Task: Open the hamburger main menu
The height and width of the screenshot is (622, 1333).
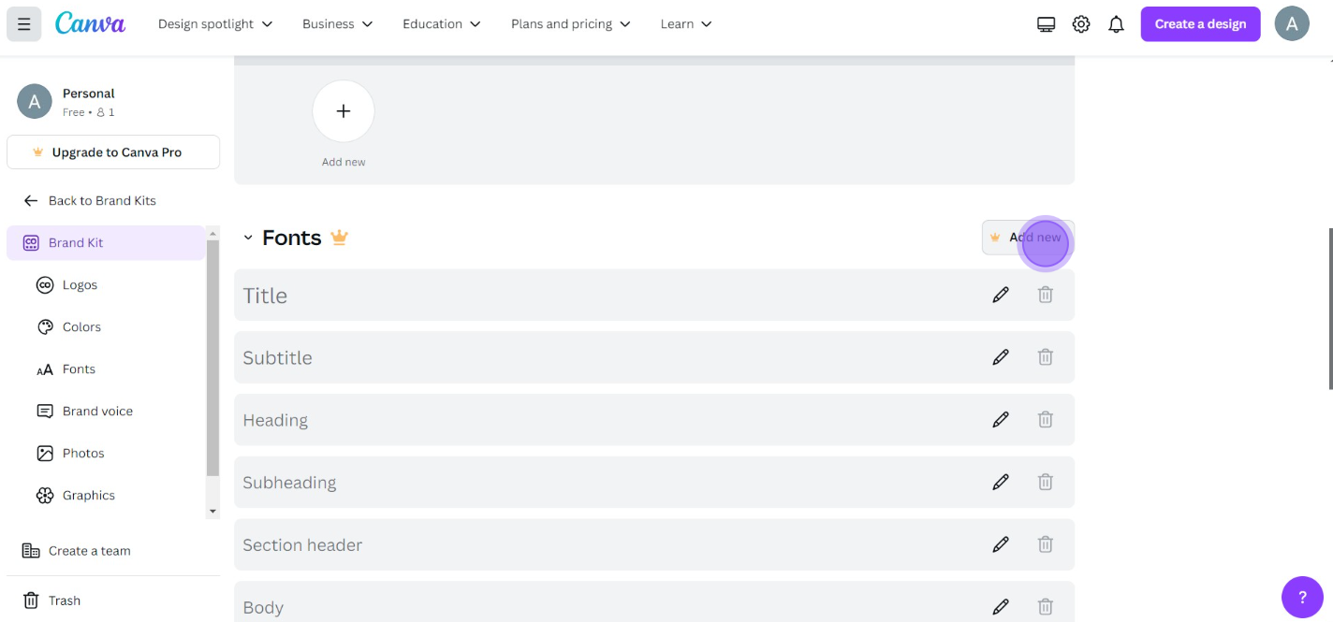Action: pos(23,24)
